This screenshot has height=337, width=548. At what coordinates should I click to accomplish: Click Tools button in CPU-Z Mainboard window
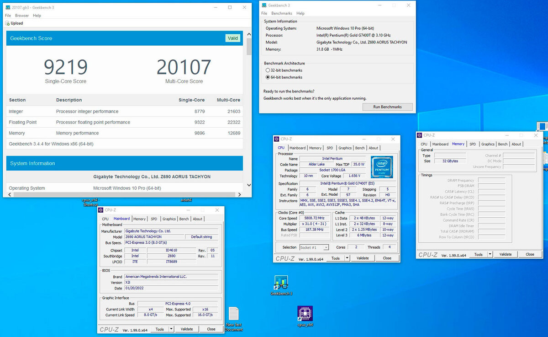(x=160, y=329)
